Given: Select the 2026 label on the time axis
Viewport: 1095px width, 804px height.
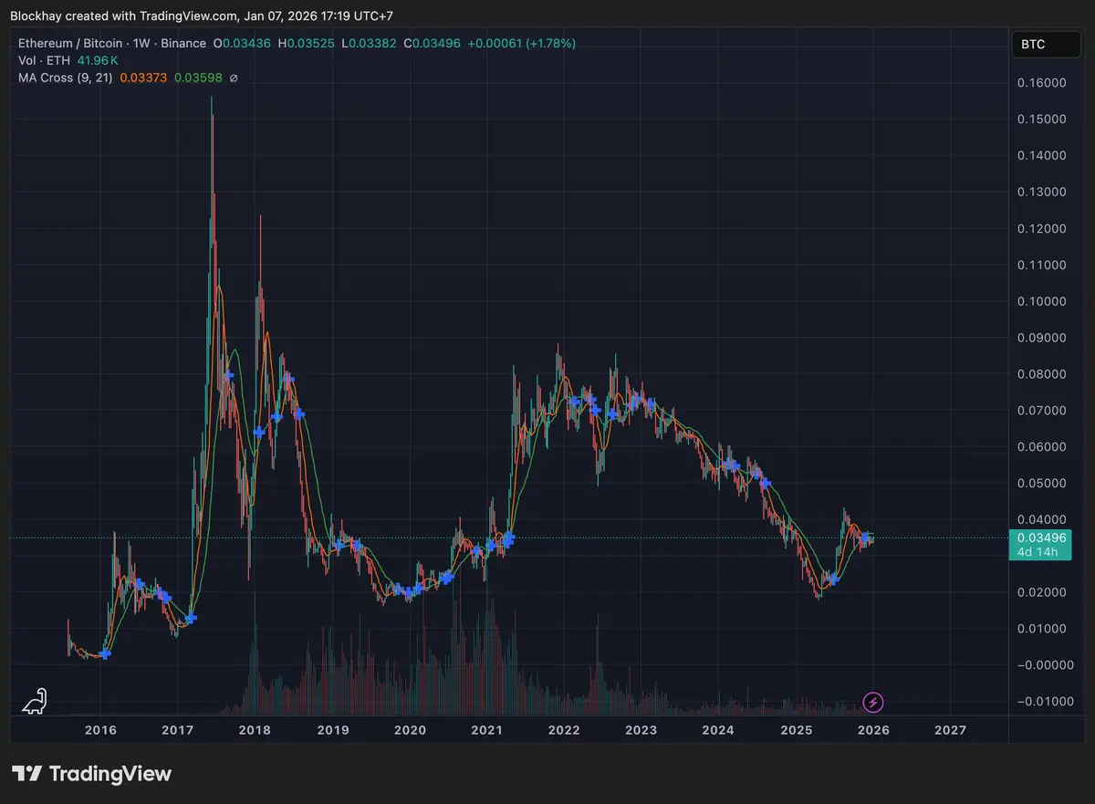Looking at the screenshot, I should [873, 730].
